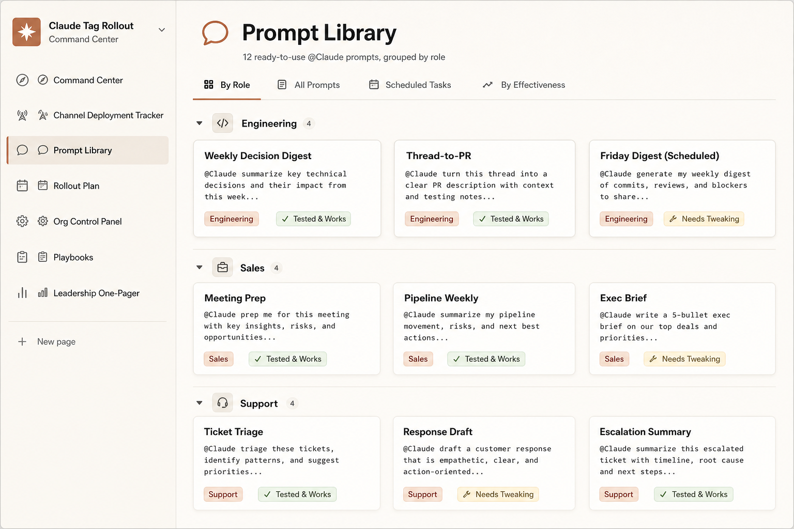
Task: Open the Meeting Prep card title
Action: point(235,298)
